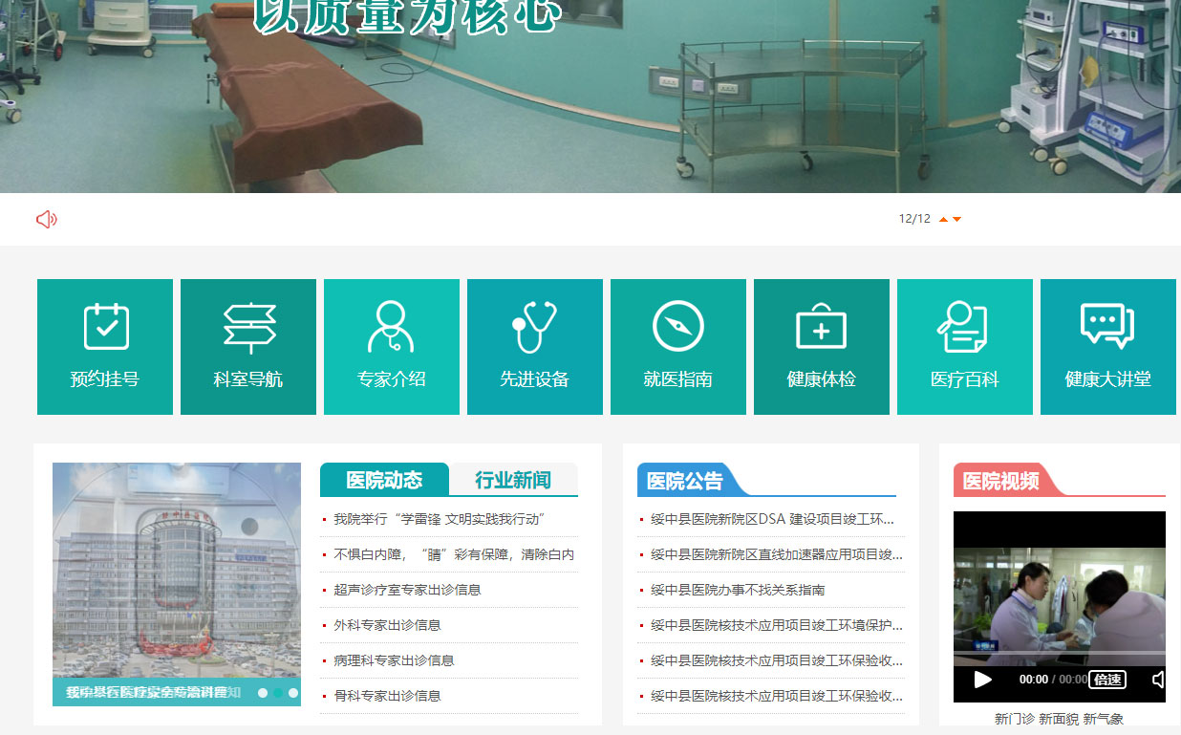Open the 医疗百科 search document tile
This screenshot has width=1181, height=735.
coord(965,347)
